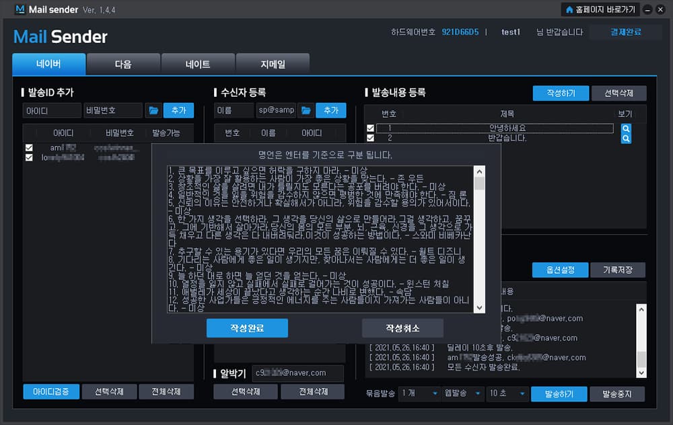The image size is (673, 425).
Task: Click the 알박기 email input field
Action: pyautogui.click(x=298, y=373)
